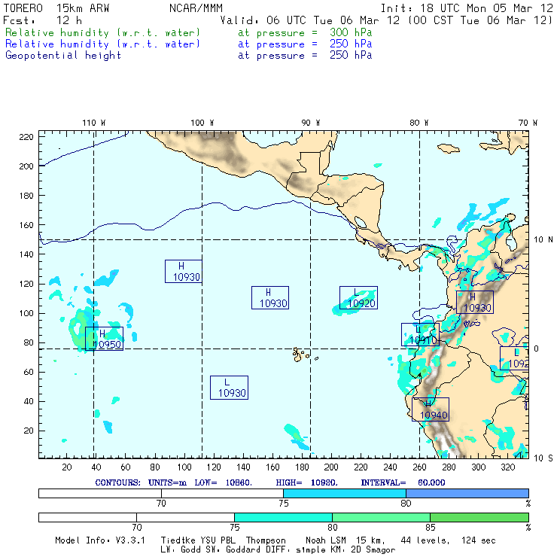This screenshot has height=557, width=557.
Task: Click the '160' tick on the vertical axis
Action: pyautogui.click(x=26, y=225)
